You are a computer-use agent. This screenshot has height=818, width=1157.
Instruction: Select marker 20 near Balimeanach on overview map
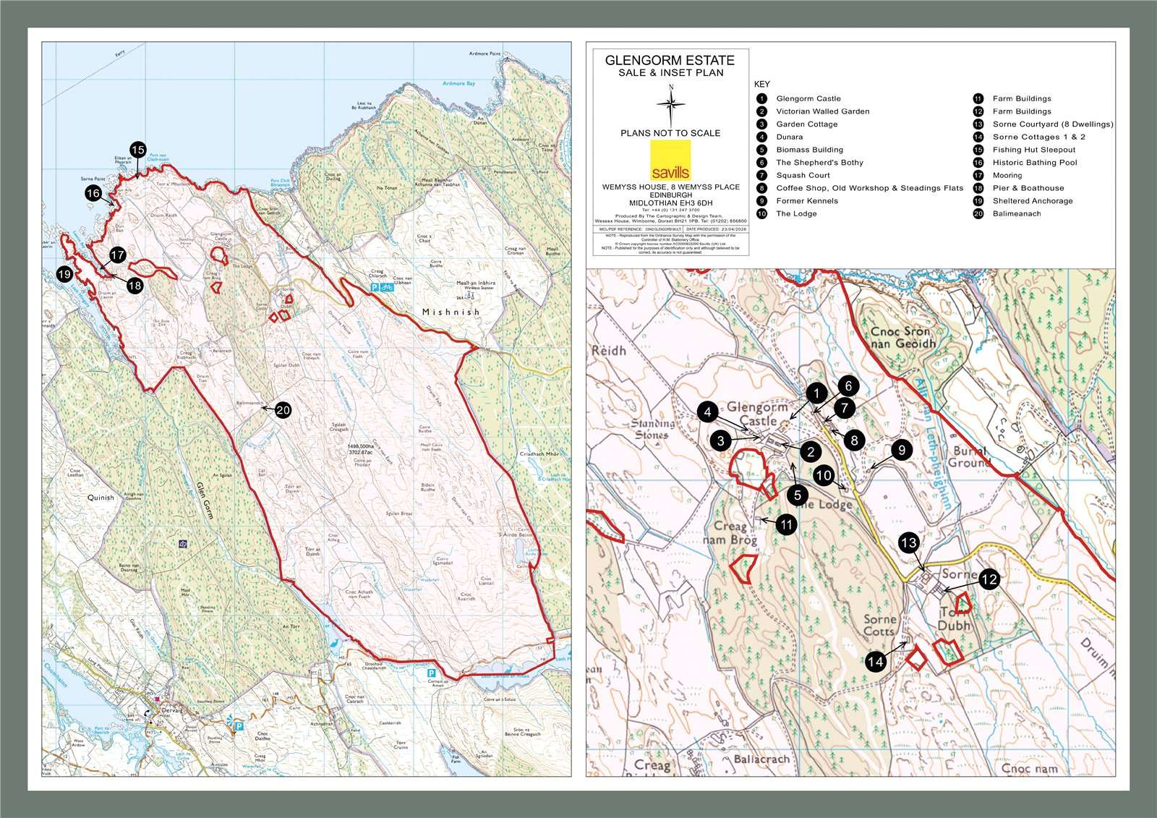point(283,410)
